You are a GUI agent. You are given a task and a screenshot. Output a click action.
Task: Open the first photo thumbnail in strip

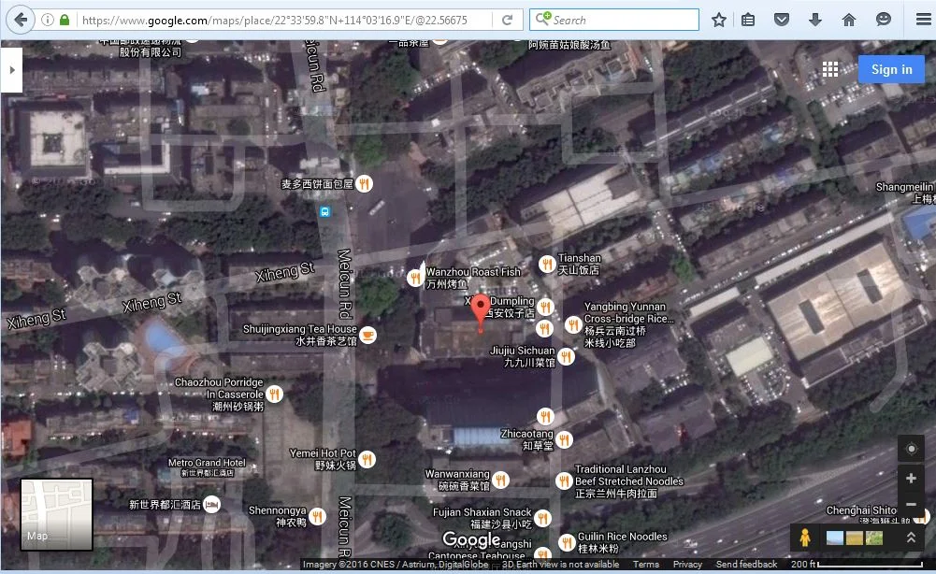coord(834,538)
